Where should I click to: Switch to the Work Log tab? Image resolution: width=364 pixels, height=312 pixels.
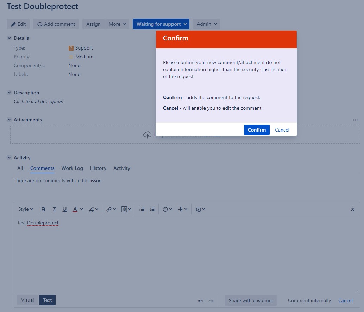pyautogui.click(x=72, y=168)
